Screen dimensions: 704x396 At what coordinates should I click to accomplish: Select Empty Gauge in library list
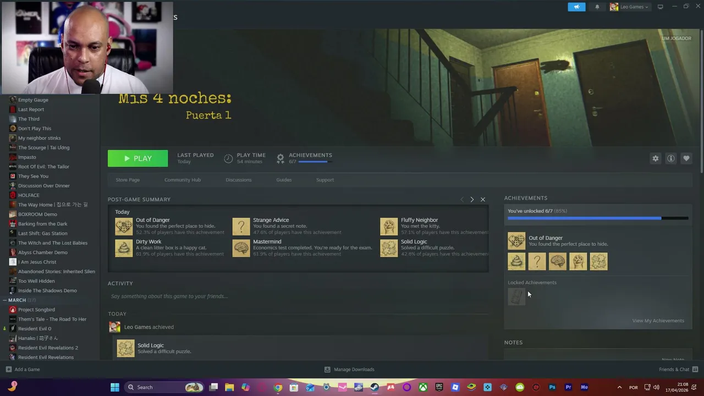33,100
